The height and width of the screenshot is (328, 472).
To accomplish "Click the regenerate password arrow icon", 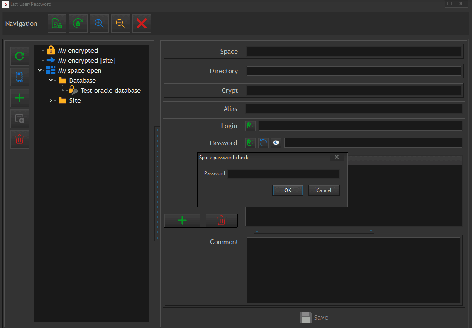I will click(263, 143).
